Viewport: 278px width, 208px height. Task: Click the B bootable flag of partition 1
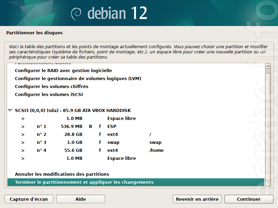[x=90, y=127]
